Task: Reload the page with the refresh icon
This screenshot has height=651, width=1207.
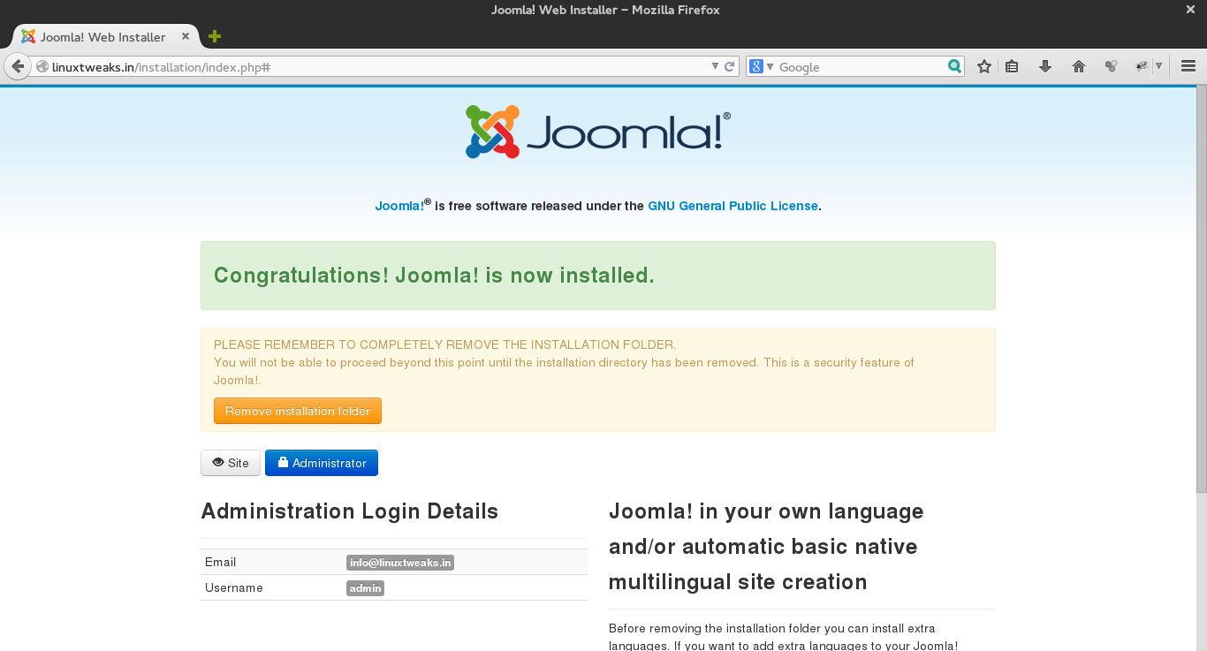Action: tap(730, 66)
